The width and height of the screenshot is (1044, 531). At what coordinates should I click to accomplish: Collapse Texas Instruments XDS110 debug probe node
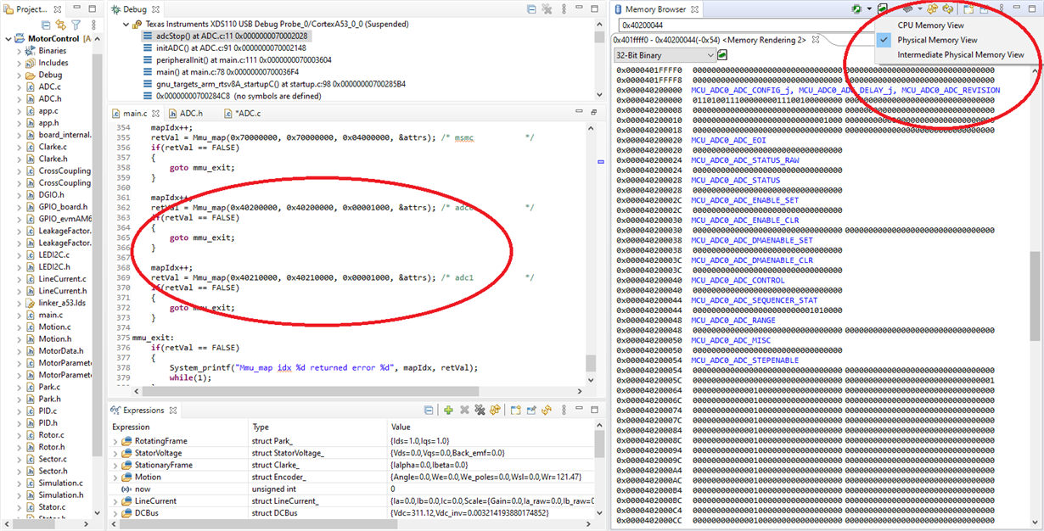[125, 24]
